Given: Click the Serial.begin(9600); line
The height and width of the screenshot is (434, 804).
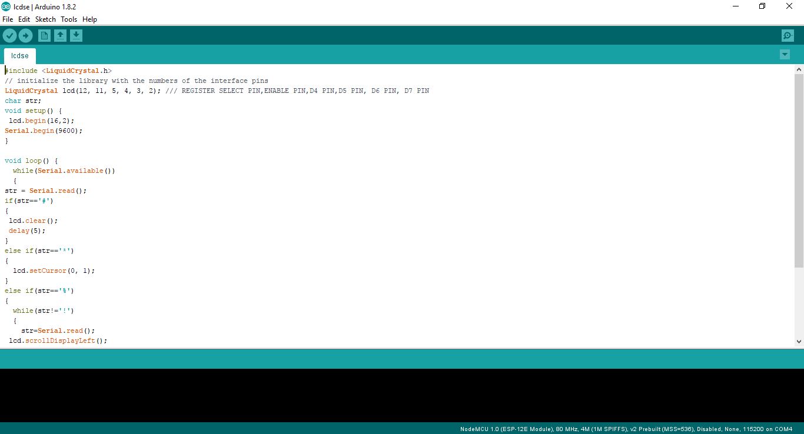Looking at the screenshot, I should pos(44,131).
